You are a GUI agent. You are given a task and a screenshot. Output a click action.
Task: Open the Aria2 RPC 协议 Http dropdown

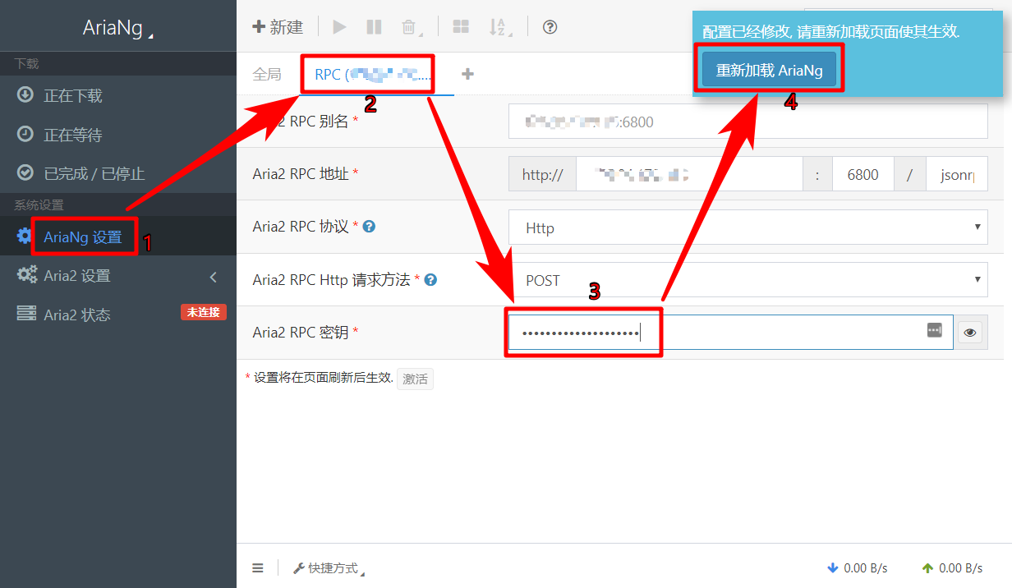point(747,227)
